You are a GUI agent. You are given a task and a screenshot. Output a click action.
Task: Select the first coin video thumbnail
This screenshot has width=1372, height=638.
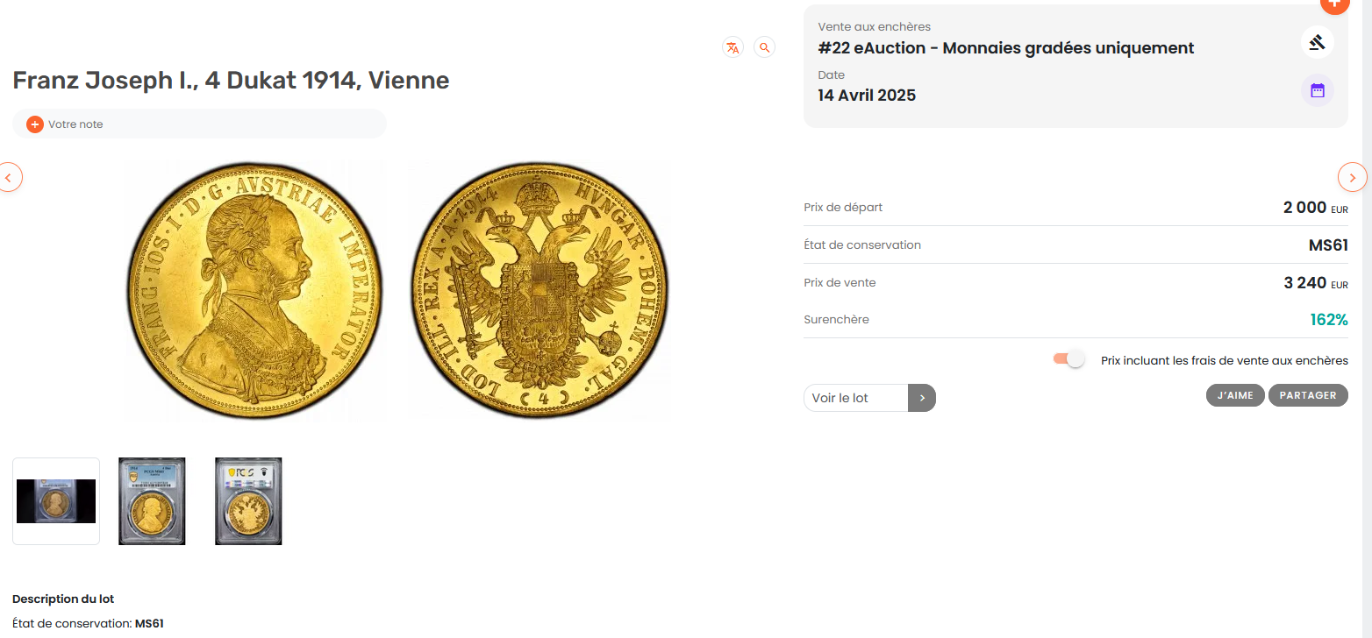56,501
